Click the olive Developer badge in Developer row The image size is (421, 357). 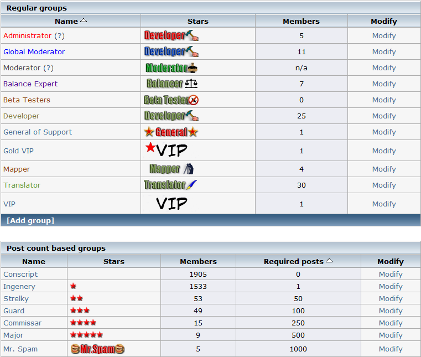point(171,116)
